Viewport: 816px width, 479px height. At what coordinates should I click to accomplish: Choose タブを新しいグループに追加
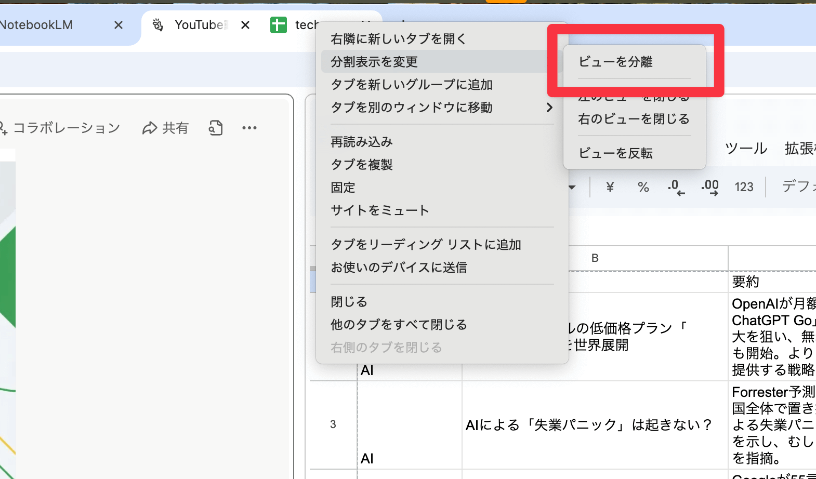tap(442, 85)
